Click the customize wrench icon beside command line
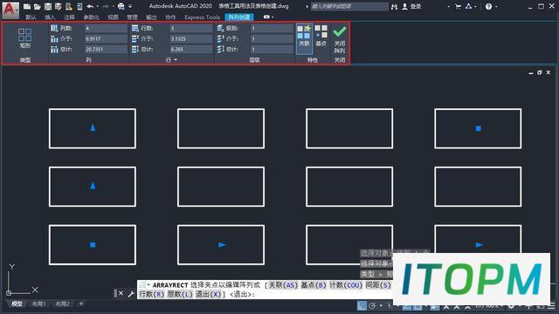Image resolution: width=559 pixels, height=314 pixels. click(131, 294)
